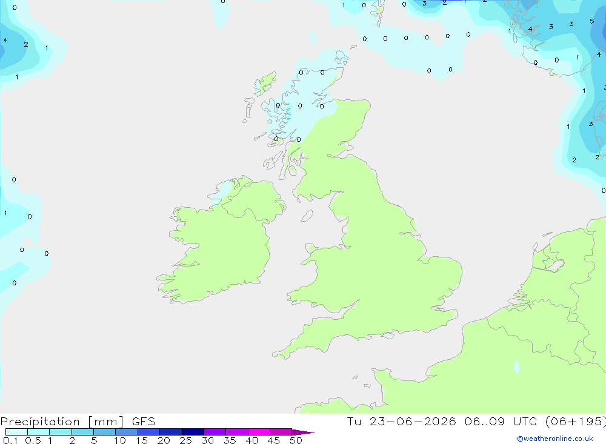
Task: Select the '45' legend scale label
Action: click(274, 440)
